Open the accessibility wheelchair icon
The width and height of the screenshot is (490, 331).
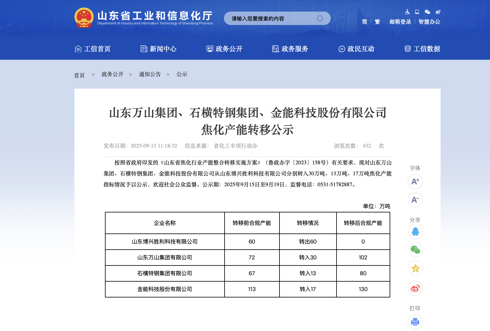(407, 12)
